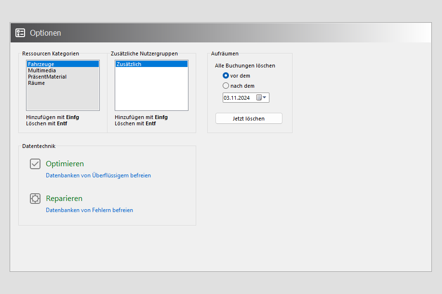Pick 'Räume' in Ressourcen Kategorien list
The height and width of the screenshot is (294, 442).
coord(36,83)
